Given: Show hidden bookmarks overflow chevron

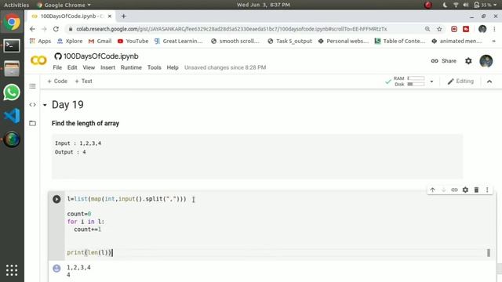Looking at the screenshot, I should [x=493, y=41].
